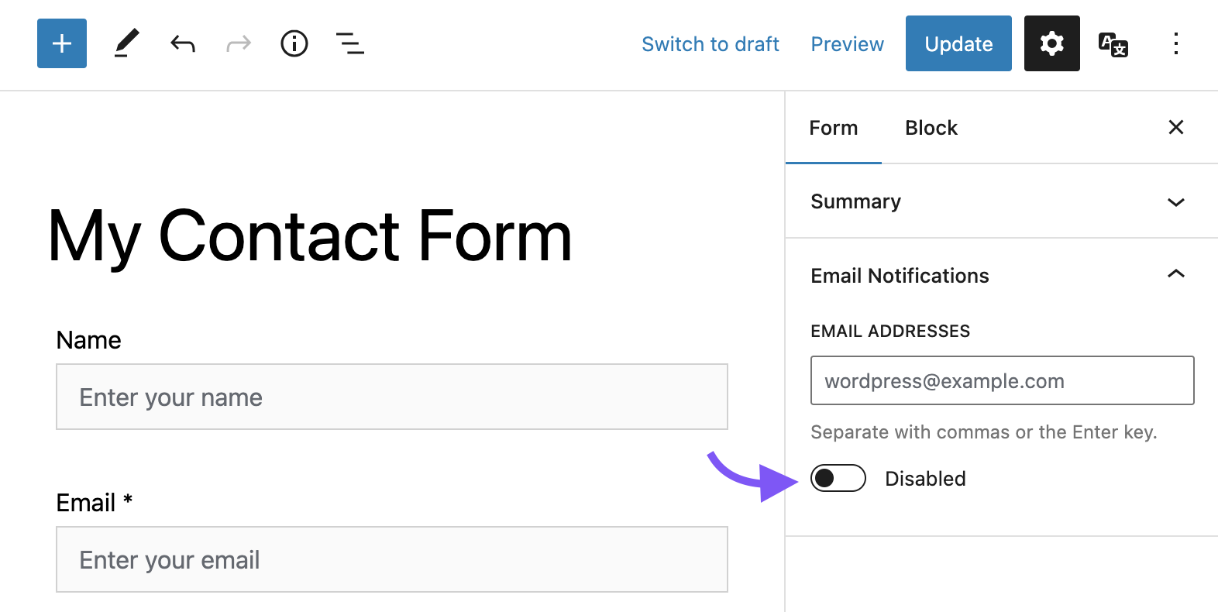The height and width of the screenshot is (612, 1218).
Task: Select the Name field label
Action: 88,340
